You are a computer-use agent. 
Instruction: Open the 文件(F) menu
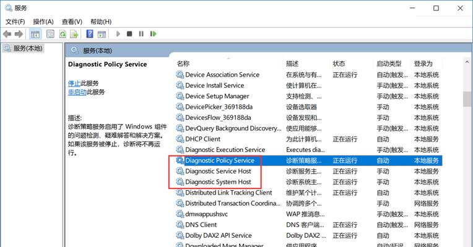(15, 22)
